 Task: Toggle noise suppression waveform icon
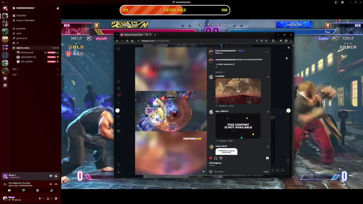coord(51,184)
